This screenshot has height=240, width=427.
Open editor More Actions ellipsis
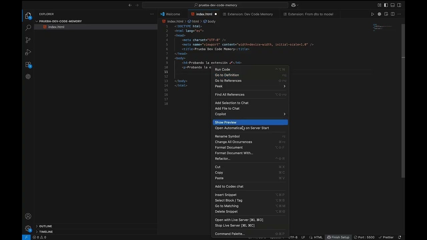(399, 14)
